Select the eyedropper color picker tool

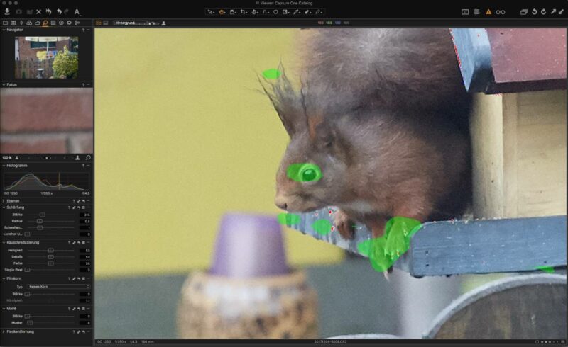[296, 12]
